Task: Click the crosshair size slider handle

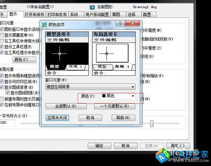Action: 151,123
